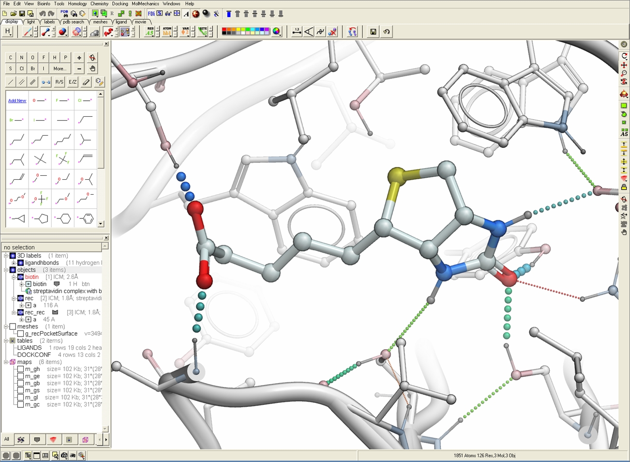Collapse the objects tree section
The height and width of the screenshot is (462, 630).
(6, 270)
